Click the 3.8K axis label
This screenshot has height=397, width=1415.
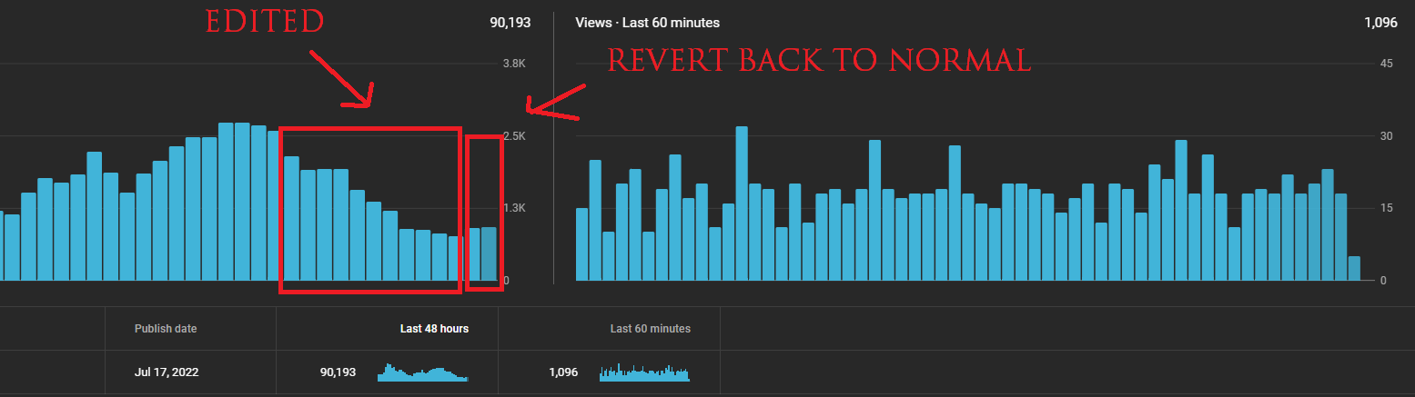[514, 64]
